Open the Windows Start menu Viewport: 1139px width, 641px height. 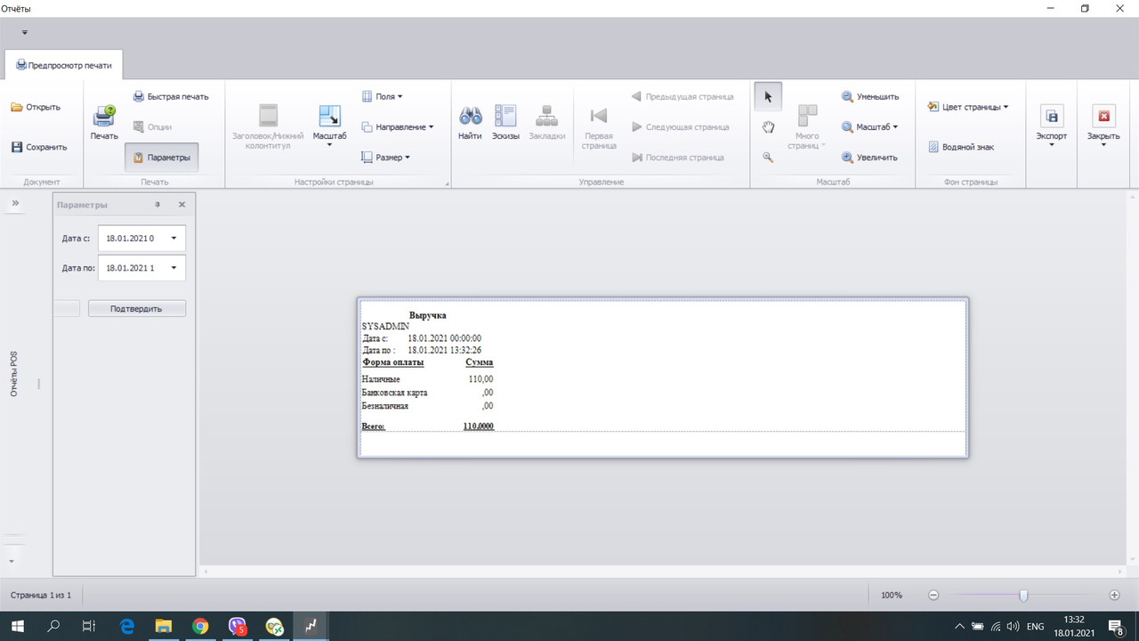pyautogui.click(x=17, y=626)
